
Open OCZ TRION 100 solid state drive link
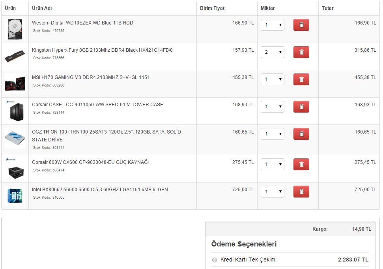pos(106,136)
